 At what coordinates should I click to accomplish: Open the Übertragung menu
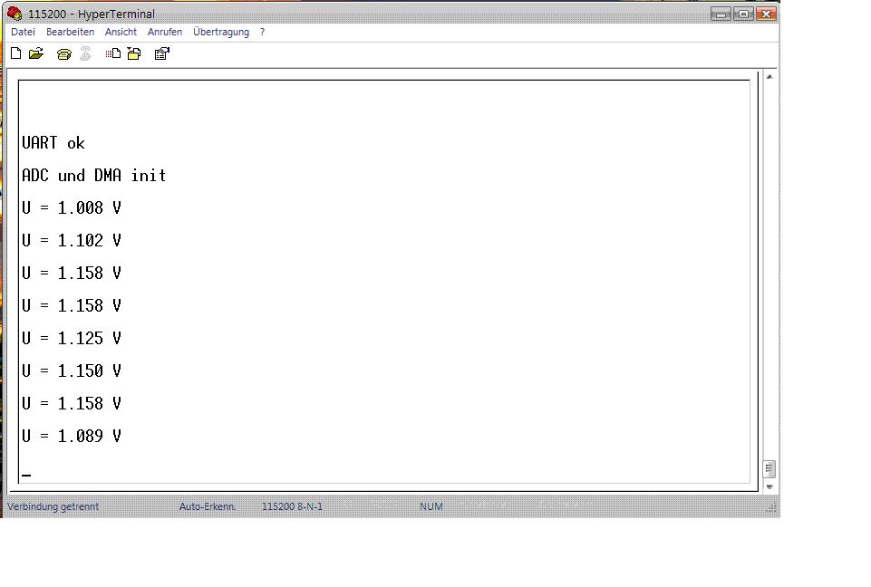point(221,33)
